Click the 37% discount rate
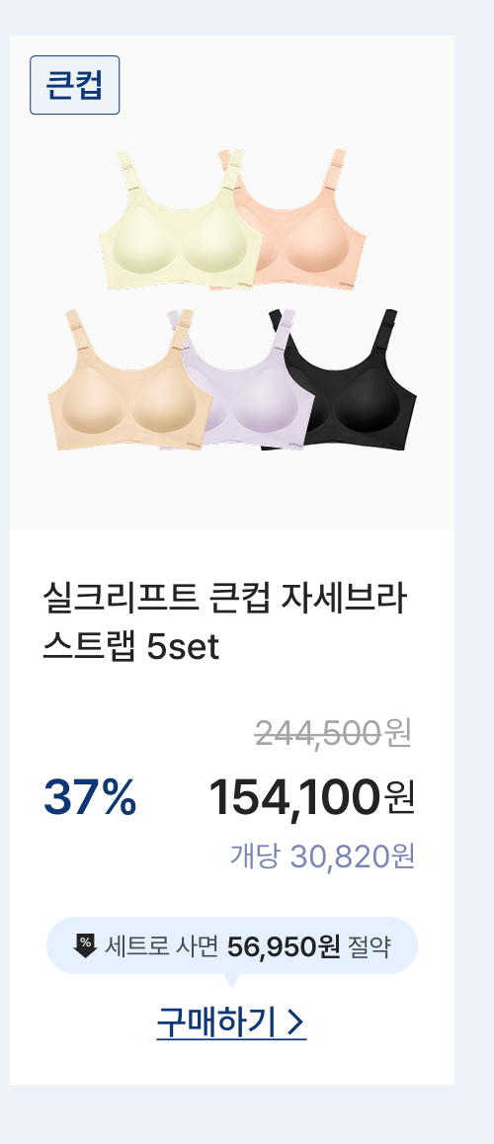This screenshot has height=1144, width=494. click(90, 797)
